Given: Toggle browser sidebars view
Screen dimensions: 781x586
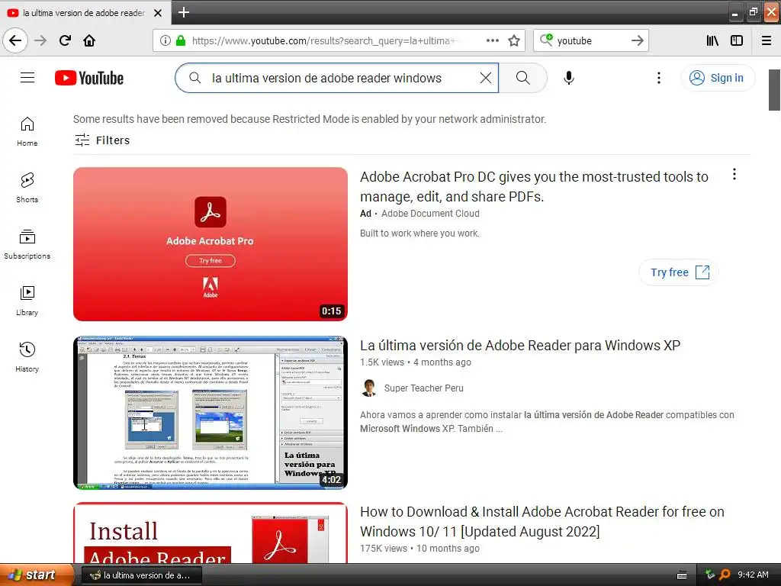Looking at the screenshot, I should click(x=737, y=40).
